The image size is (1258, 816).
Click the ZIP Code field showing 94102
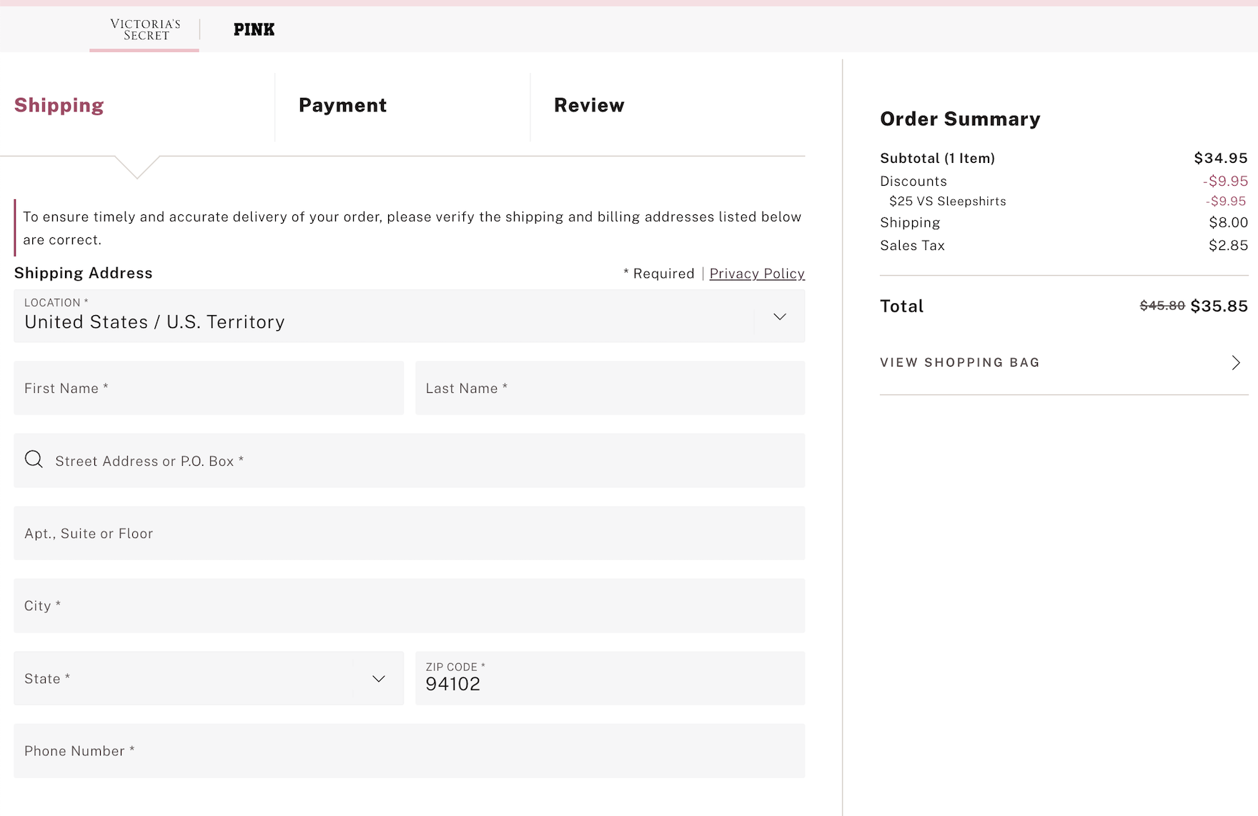coord(610,678)
